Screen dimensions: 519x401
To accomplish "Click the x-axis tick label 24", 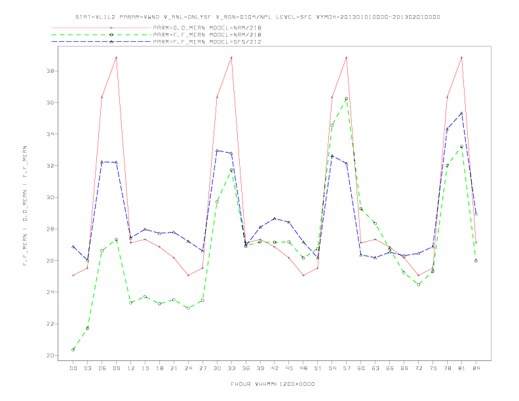I will [x=188, y=368].
